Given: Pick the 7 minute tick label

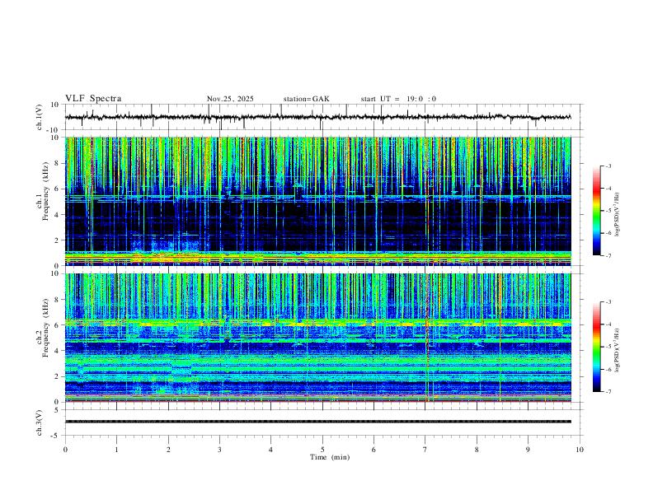Looking at the screenshot, I should coord(425,450).
